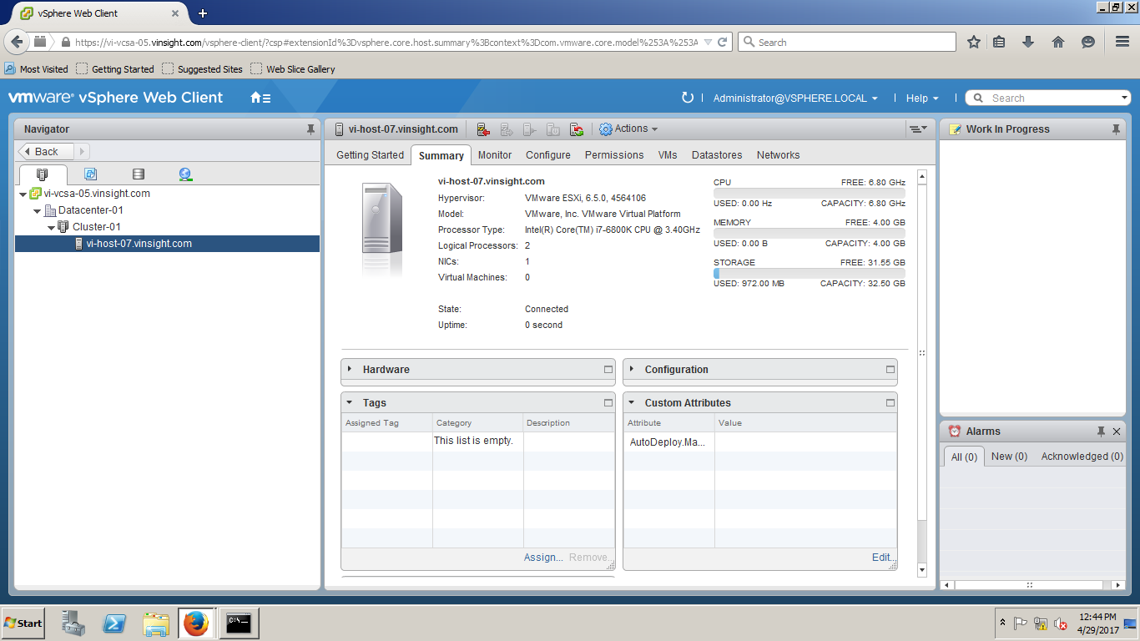
Task: Click the reboot host toolbar icon
Action: point(576,129)
